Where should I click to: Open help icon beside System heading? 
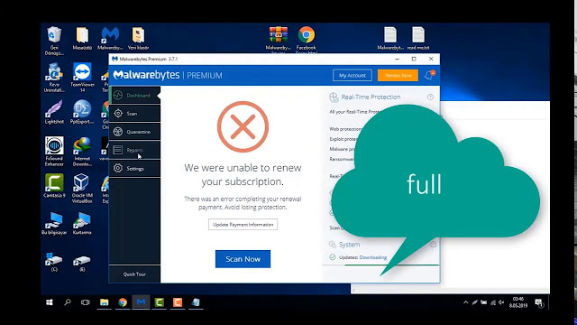click(433, 245)
